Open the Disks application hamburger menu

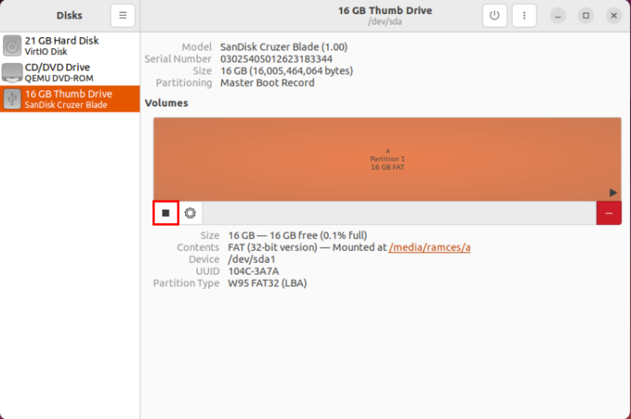(x=123, y=16)
